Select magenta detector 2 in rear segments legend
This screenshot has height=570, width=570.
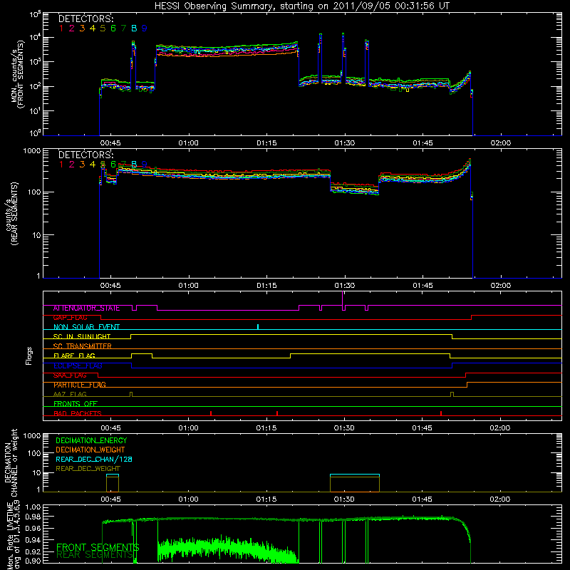click(x=72, y=165)
